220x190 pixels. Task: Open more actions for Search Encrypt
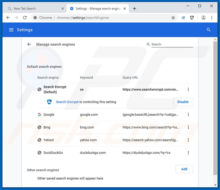(x=188, y=89)
